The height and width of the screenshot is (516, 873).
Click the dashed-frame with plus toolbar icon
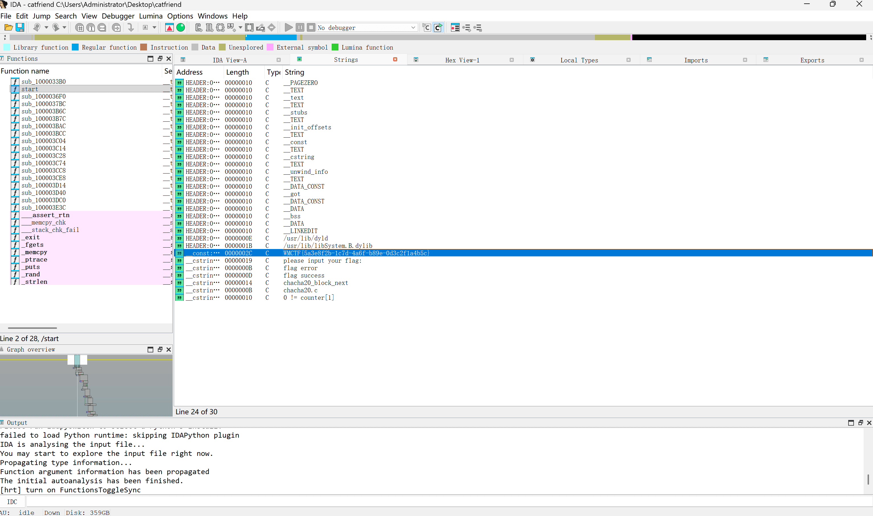tap(220, 27)
